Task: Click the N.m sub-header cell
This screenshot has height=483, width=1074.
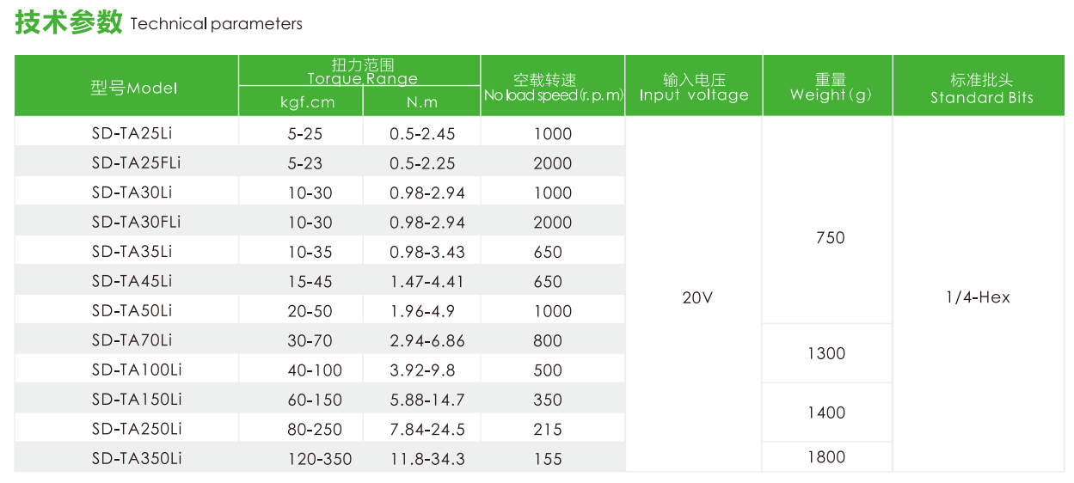Action: tap(422, 102)
